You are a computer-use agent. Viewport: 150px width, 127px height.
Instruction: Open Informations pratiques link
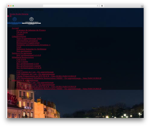[x=27, y=41]
